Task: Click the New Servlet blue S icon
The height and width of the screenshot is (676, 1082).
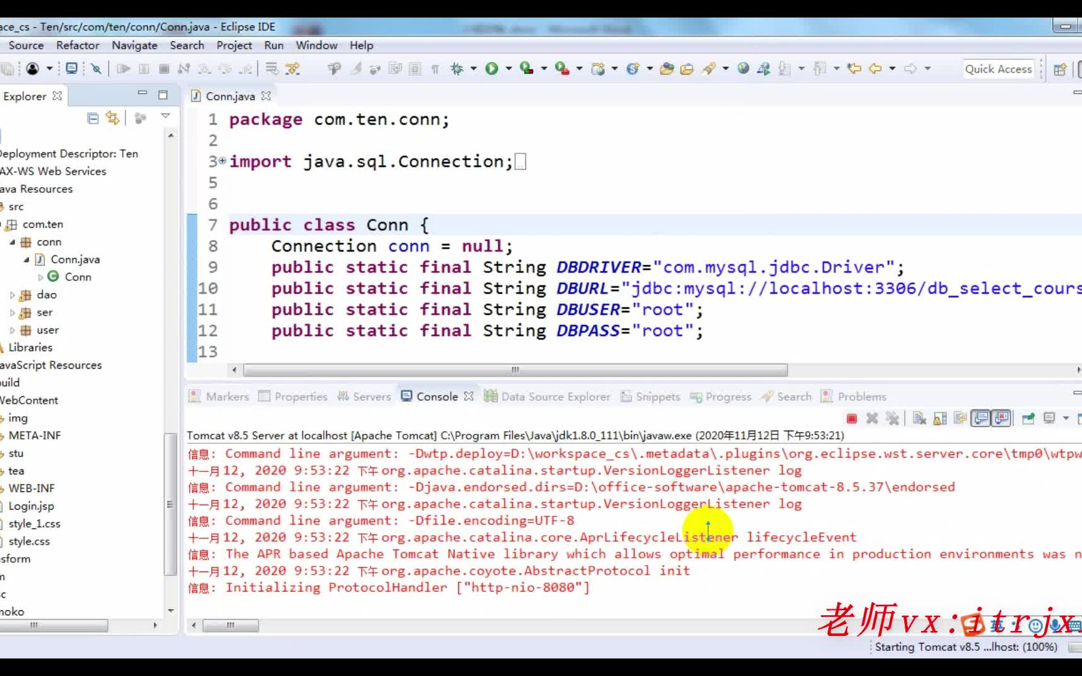Action: [x=632, y=69]
